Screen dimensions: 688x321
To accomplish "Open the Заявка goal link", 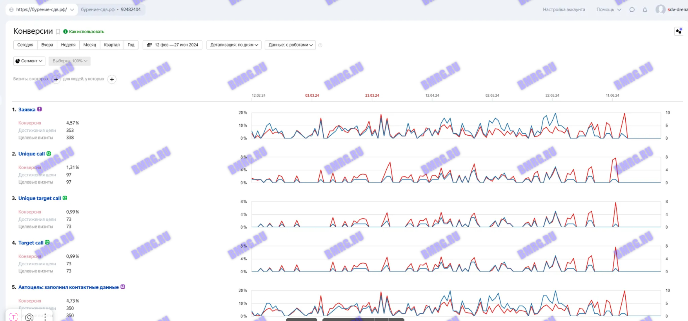I will [27, 110].
